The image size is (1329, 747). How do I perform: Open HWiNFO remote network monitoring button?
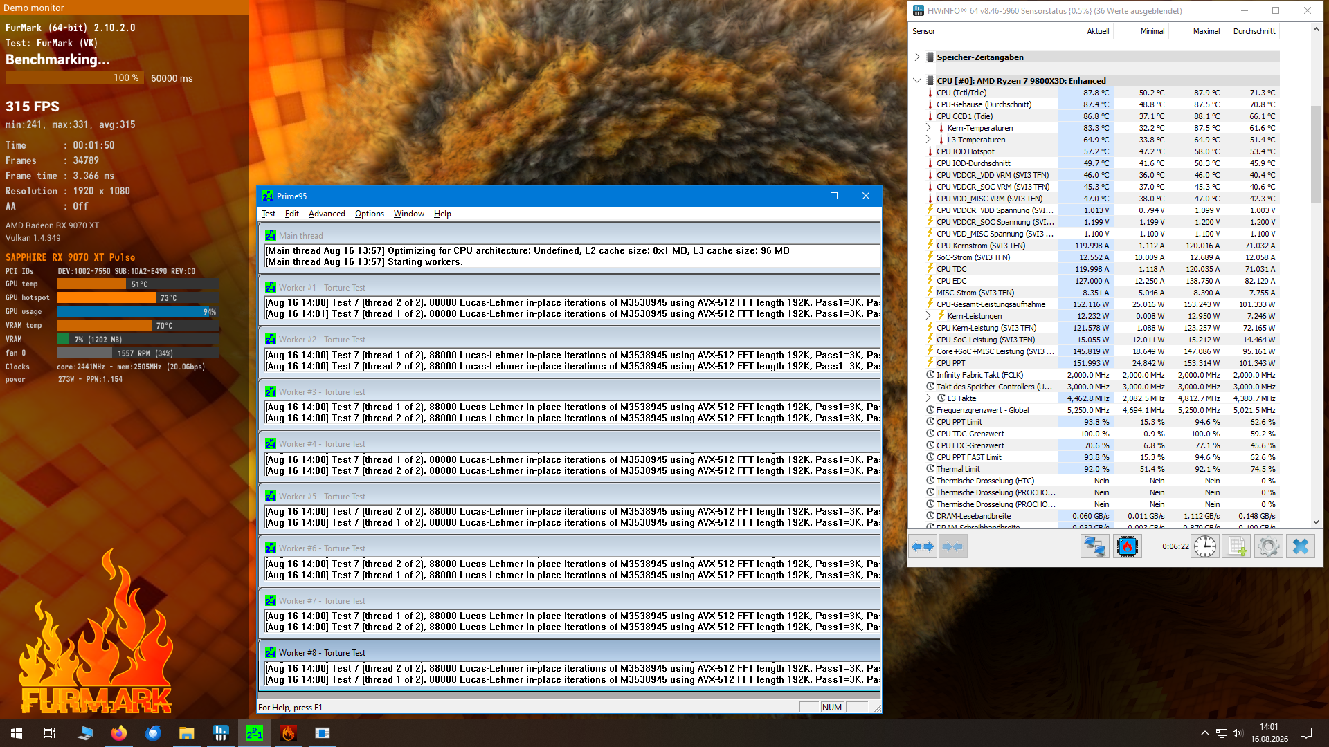coord(1094,546)
